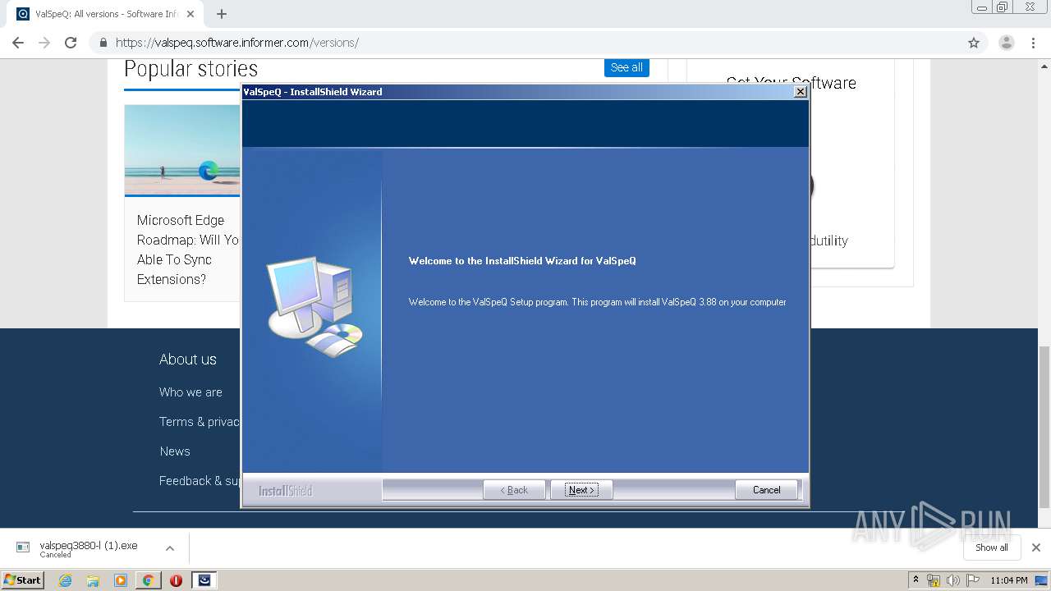Click See all popular stories button
Screen dimensions: 1051x591
point(626,67)
